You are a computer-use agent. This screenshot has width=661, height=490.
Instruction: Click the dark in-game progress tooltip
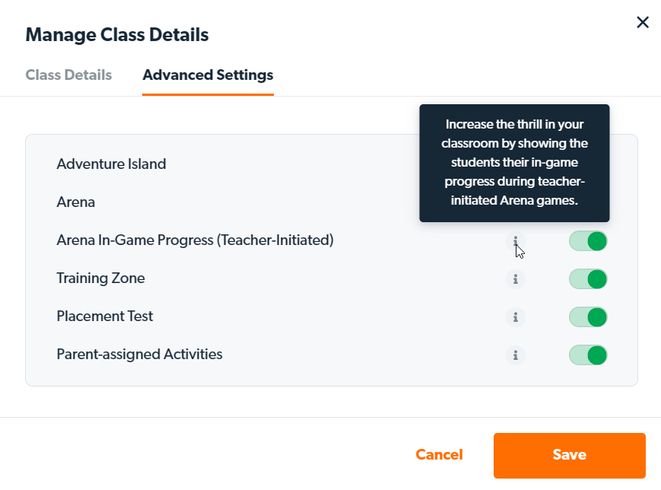[514, 163]
